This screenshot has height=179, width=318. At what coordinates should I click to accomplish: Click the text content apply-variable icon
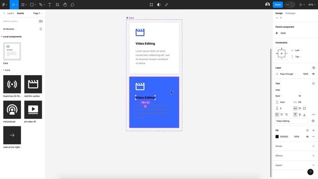pyautogui.click(x=313, y=121)
